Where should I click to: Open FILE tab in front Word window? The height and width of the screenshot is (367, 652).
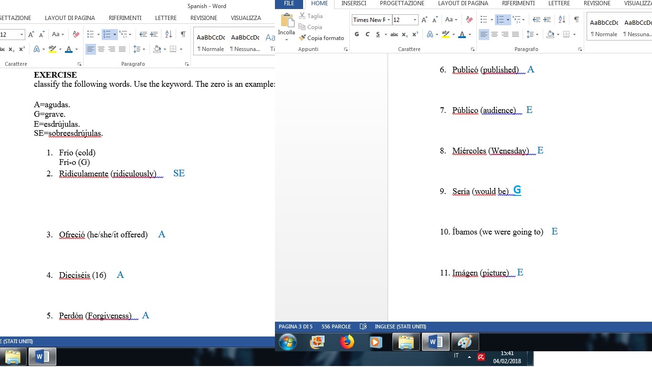[x=289, y=3]
